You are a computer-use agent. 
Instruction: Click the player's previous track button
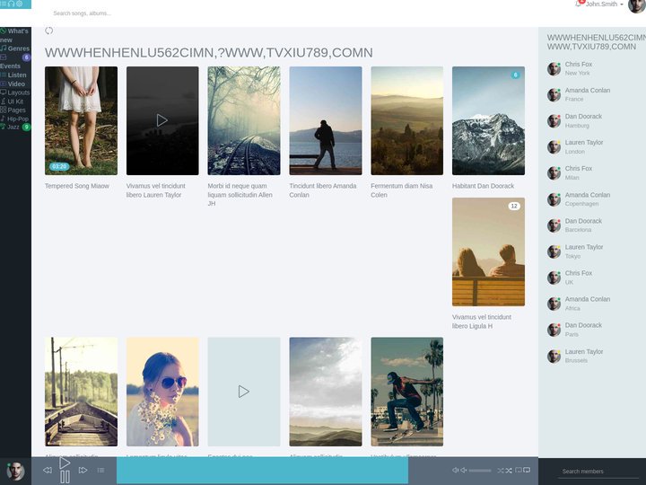coord(48,470)
